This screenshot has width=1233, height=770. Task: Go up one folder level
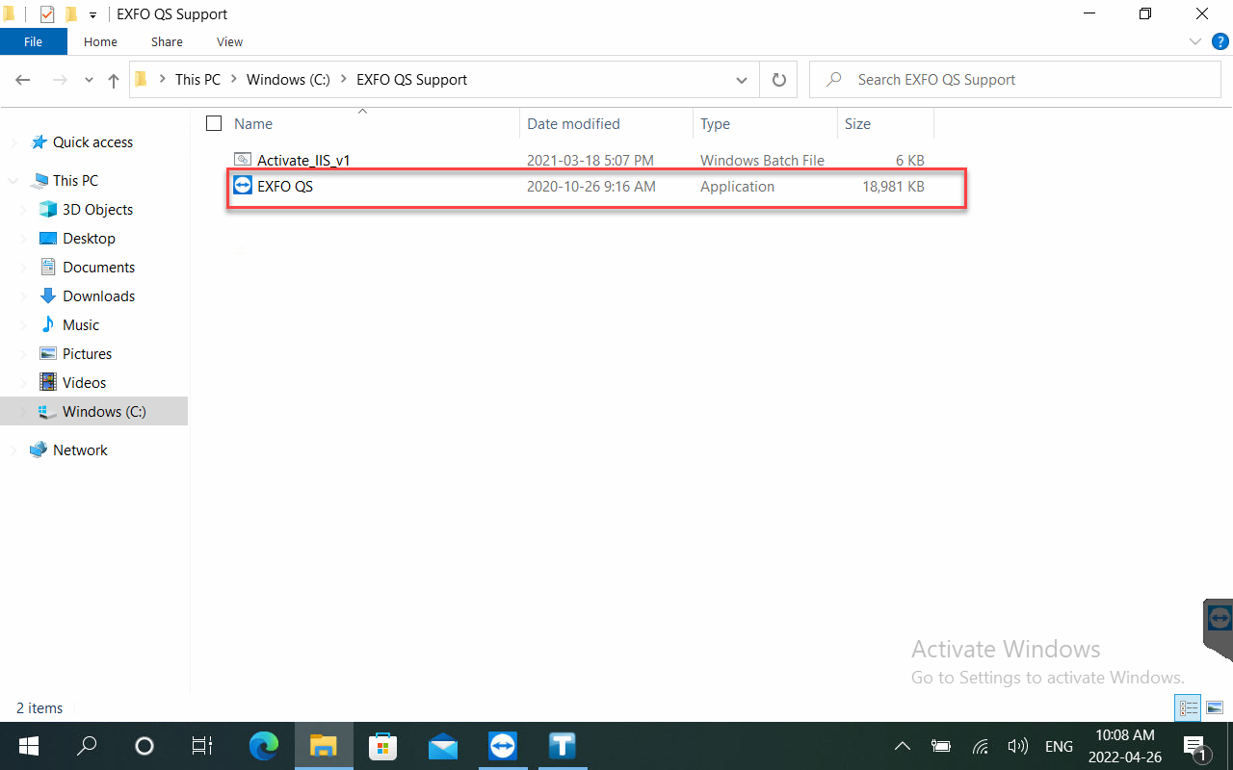click(114, 80)
